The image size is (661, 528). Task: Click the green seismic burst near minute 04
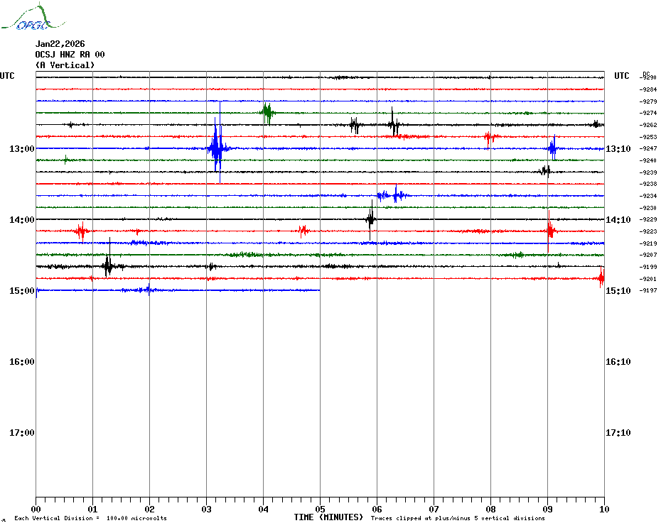tap(267, 112)
